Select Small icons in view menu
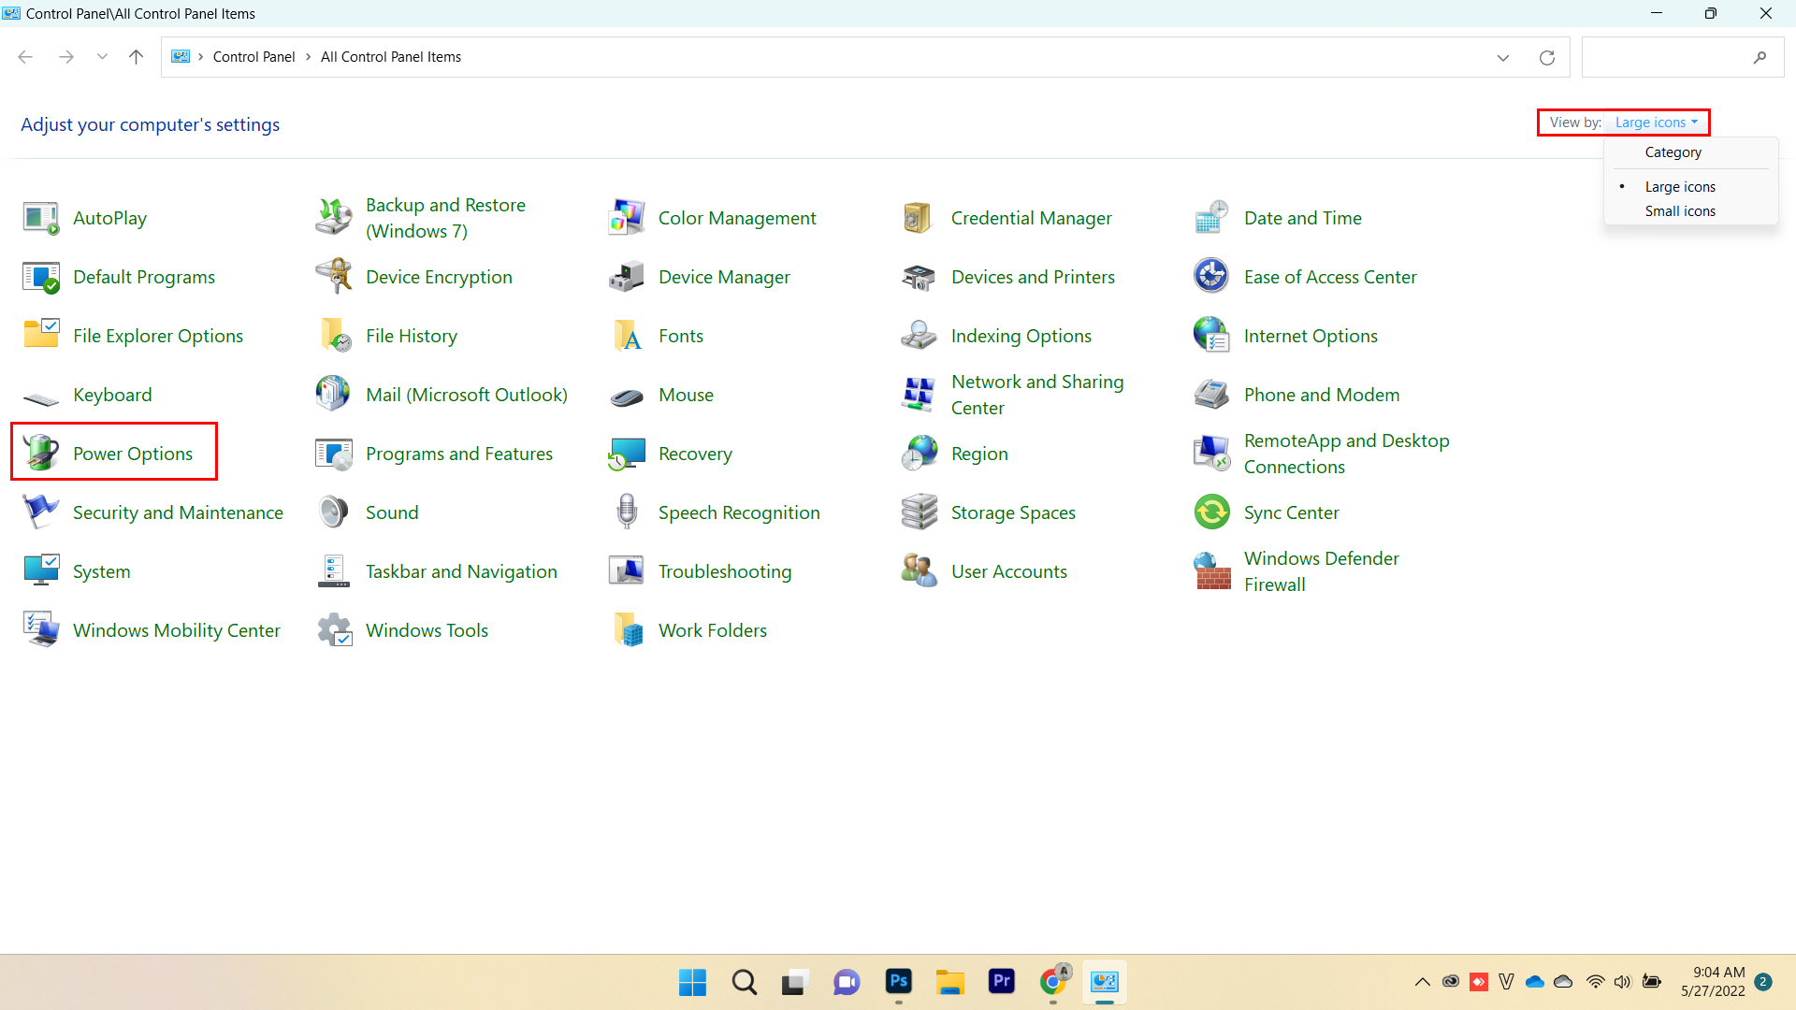 [1680, 211]
